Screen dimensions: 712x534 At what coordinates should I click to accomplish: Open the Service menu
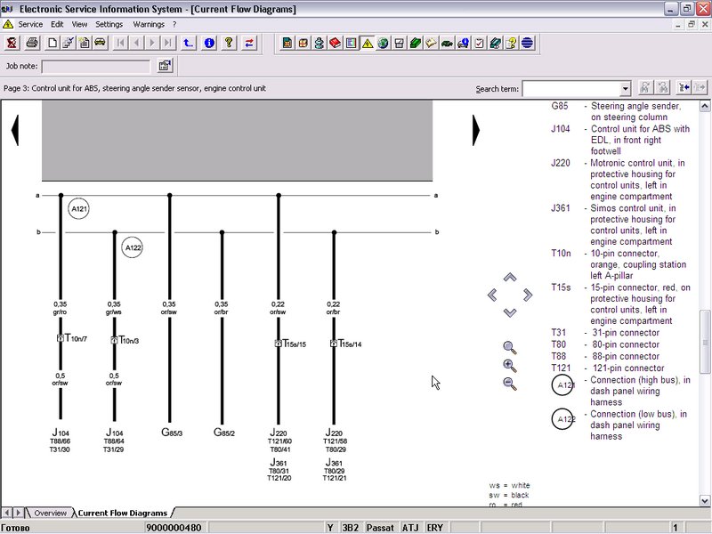(30, 25)
